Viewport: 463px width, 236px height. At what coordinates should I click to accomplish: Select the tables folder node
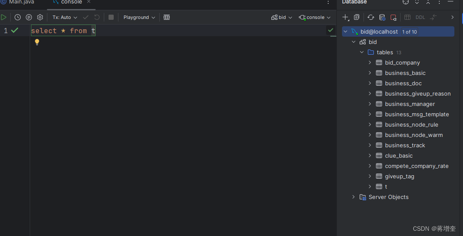coord(385,52)
